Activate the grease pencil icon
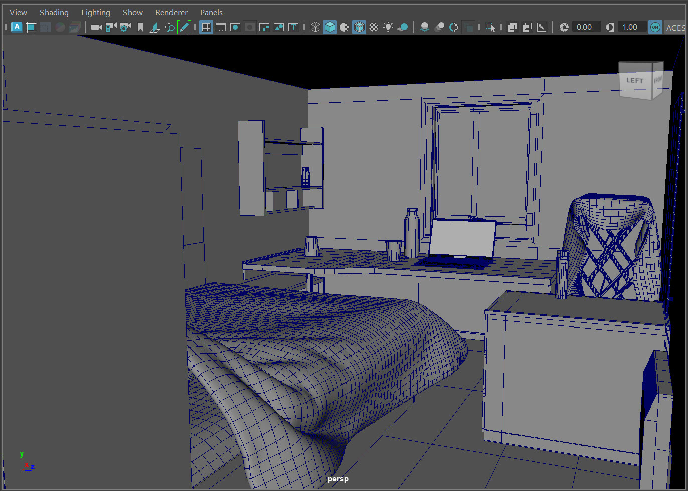Viewport: 688px width, 491px height. 184,27
